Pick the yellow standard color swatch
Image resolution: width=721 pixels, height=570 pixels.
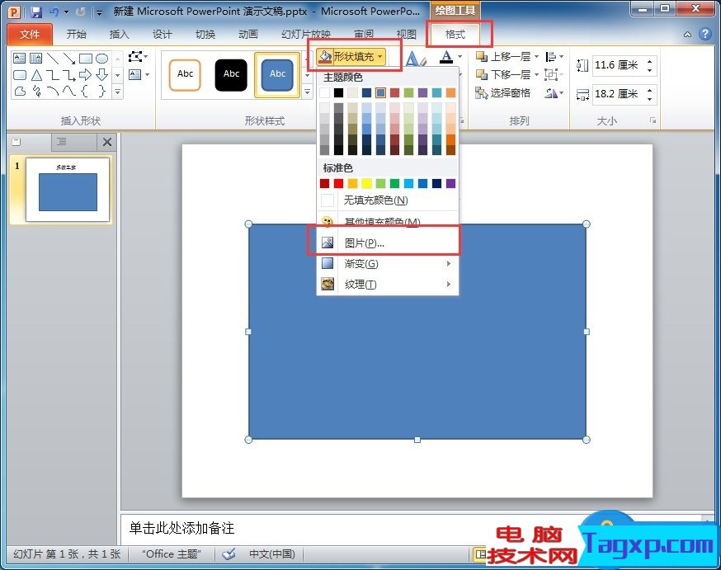[x=366, y=183]
